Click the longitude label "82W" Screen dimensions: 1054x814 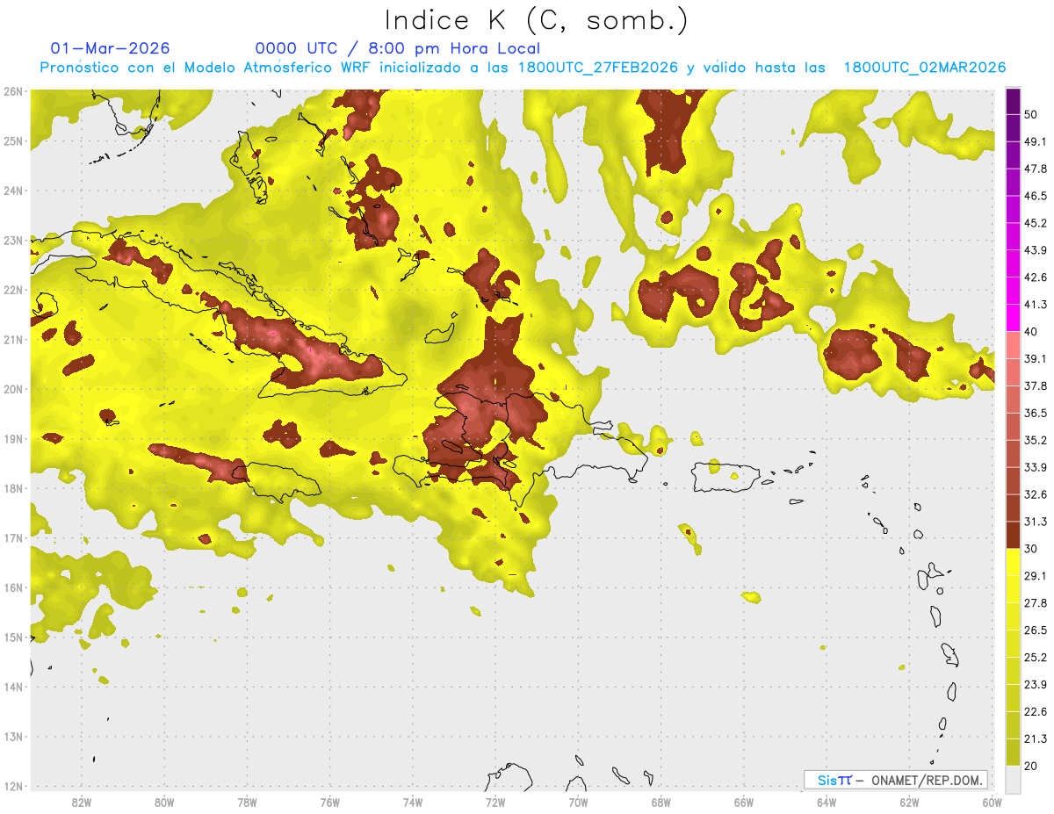(x=82, y=803)
